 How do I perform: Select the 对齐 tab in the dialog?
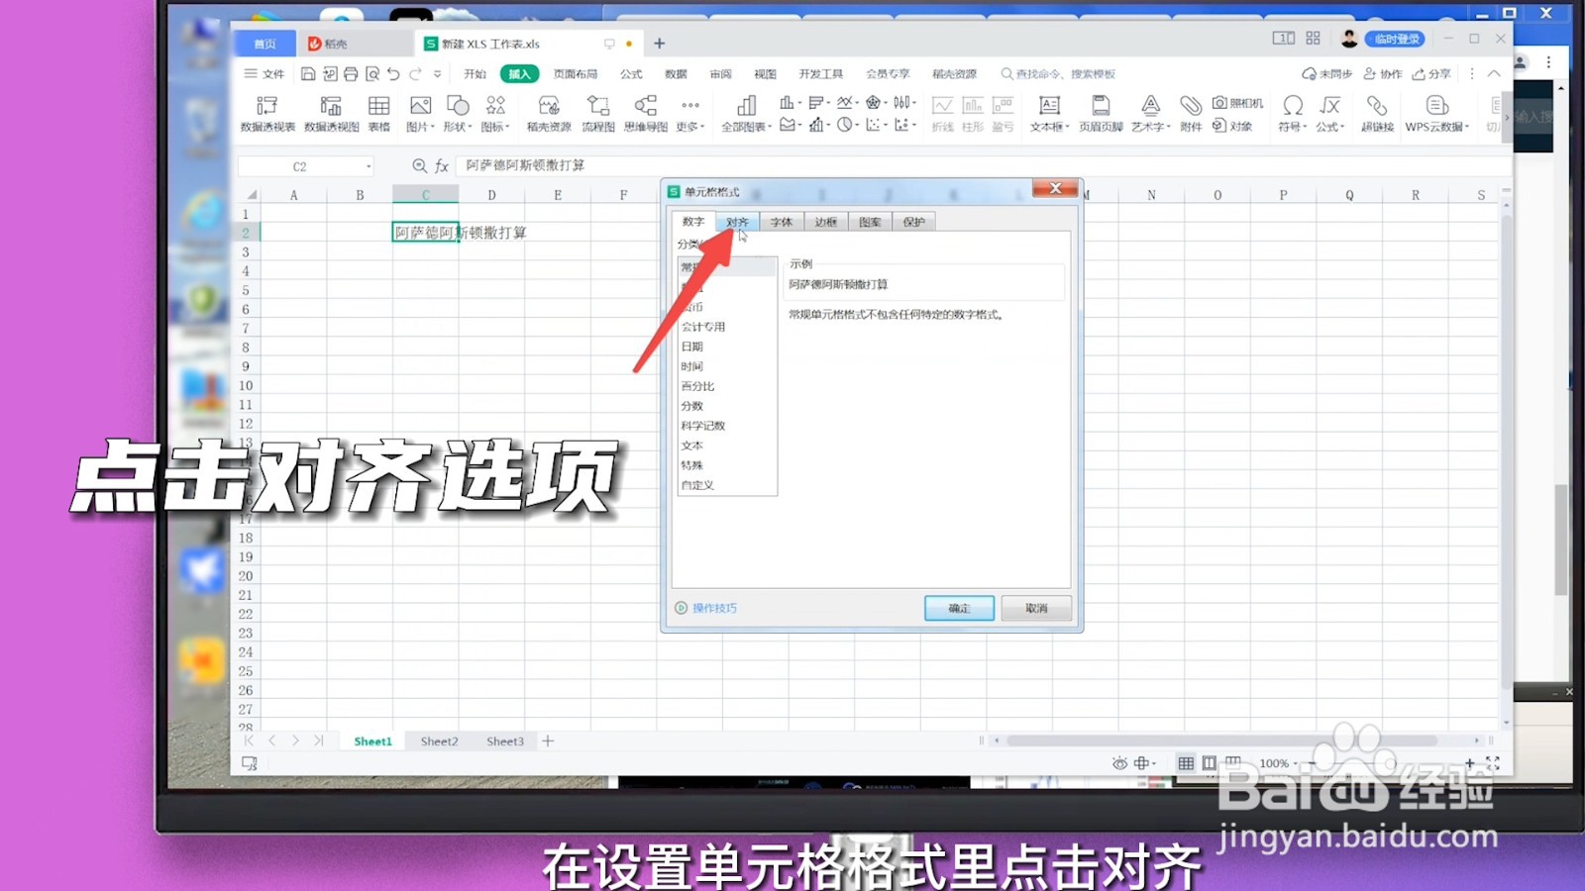tap(737, 222)
